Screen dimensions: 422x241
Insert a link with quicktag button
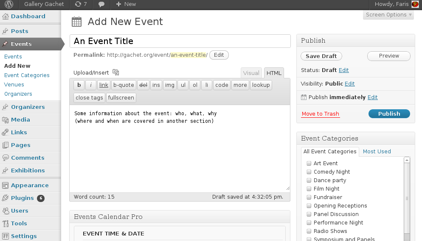[x=104, y=85]
